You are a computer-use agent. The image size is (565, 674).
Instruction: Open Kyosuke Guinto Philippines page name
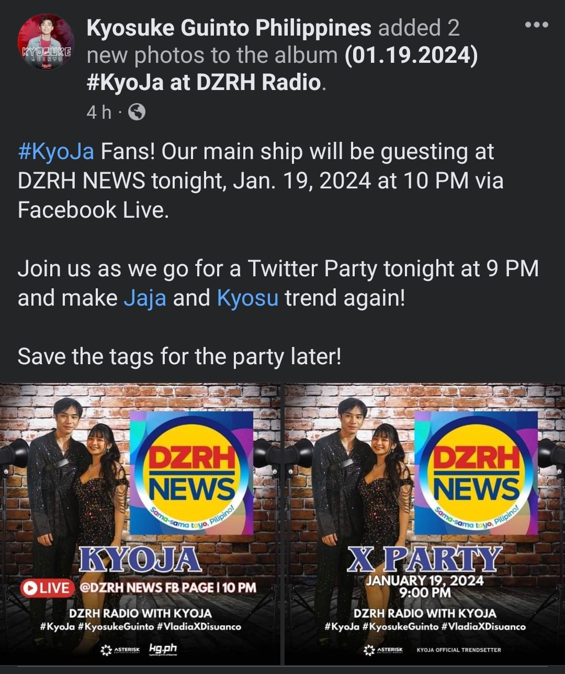tap(229, 28)
